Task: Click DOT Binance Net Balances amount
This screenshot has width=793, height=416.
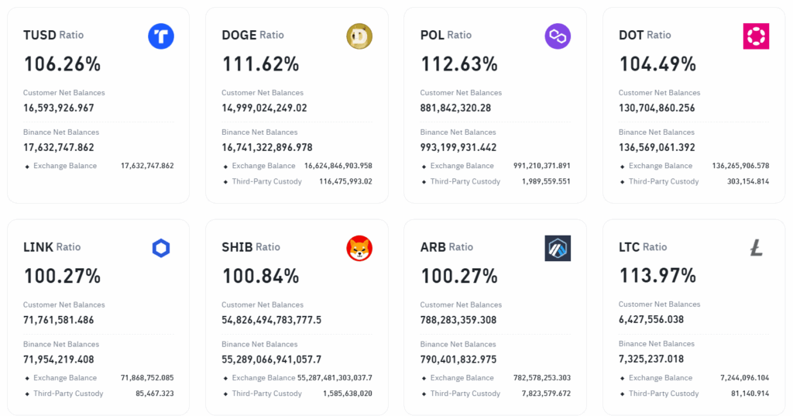Action: pos(668,147)
